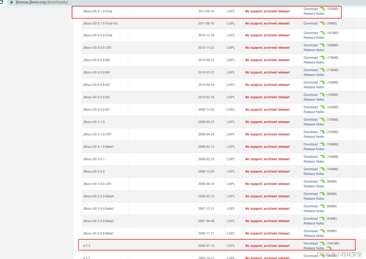Click green download arrow for 6.0.0.M3
The width and height of the screenshot is (366, 259).
(322, 82)
